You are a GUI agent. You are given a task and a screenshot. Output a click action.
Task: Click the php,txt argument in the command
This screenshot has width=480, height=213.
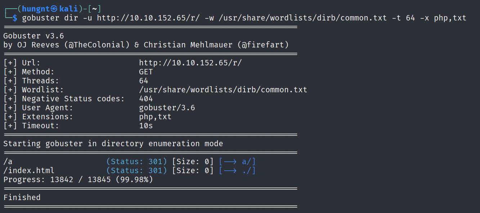click(x=450, y=18)
